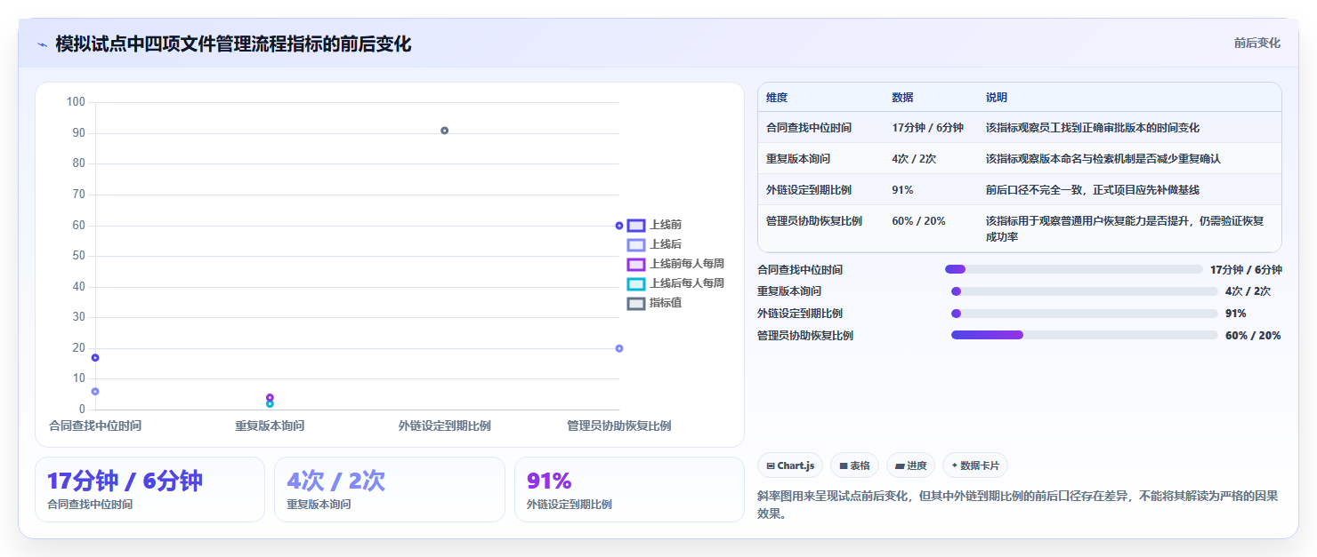The height and width of the screenshot is (557, 1317).
Task: Click the 维度 column header
Action: (777, 98)
